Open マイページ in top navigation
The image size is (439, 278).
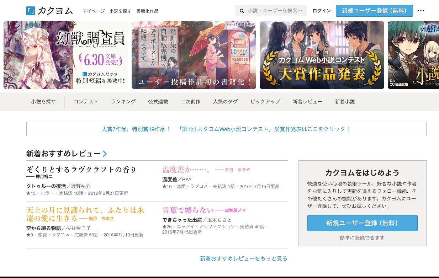click(x=94, y=11)
